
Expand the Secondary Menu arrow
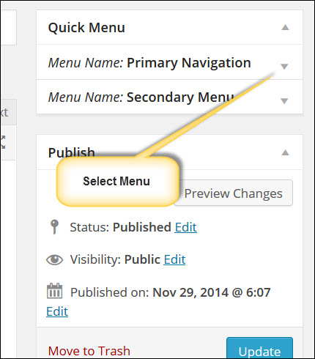pos(284,100)
